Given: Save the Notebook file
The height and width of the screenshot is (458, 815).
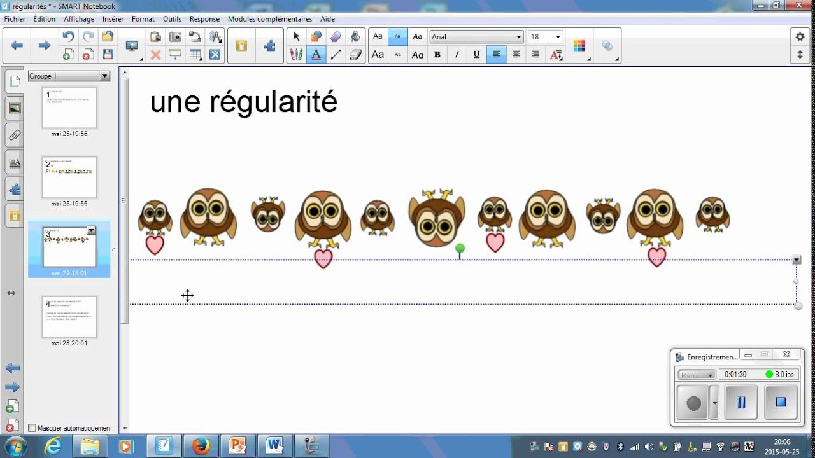Looking at the screenshot, I should 108,55.
